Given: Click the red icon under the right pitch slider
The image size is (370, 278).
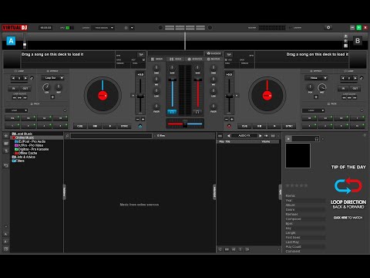Looking at the screenshot, I should 229,126.
